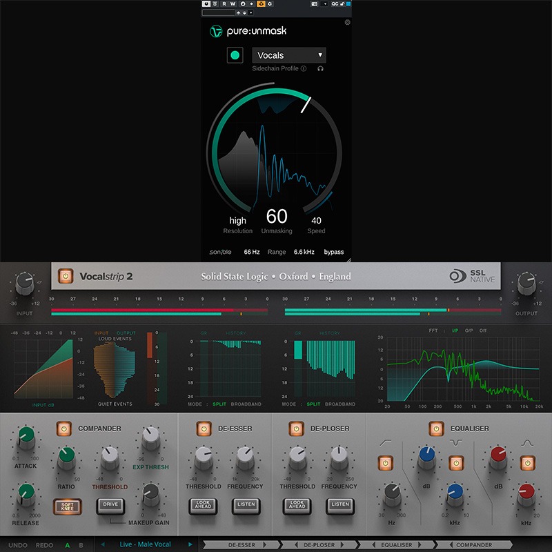The width and height of the screenshot is (552, 552).
Task: Turn FFT display Off
Action: pos(482,331)
